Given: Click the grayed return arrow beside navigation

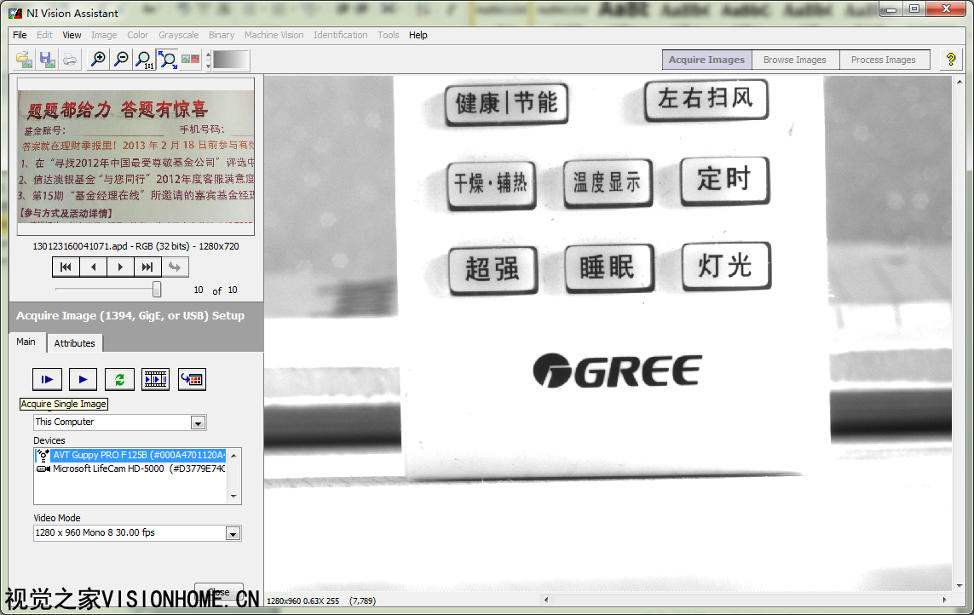Looking at the screenshot, I should pyautogui.click(x=176, y=267).
